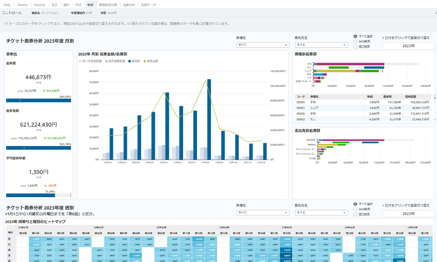This screenshot has height=262, width=437.
Task: Click the 621,224,430円 KPI value
Action: tap(38, 124)
